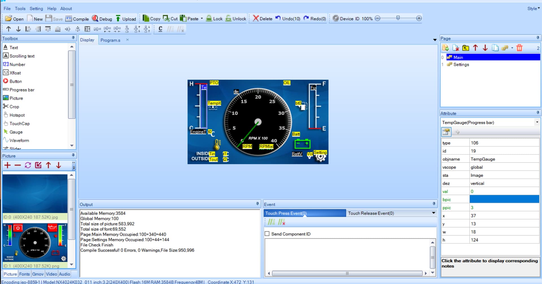Switch to the Program.s tab
Screen dimensions: 542x284
coord(110,40)
